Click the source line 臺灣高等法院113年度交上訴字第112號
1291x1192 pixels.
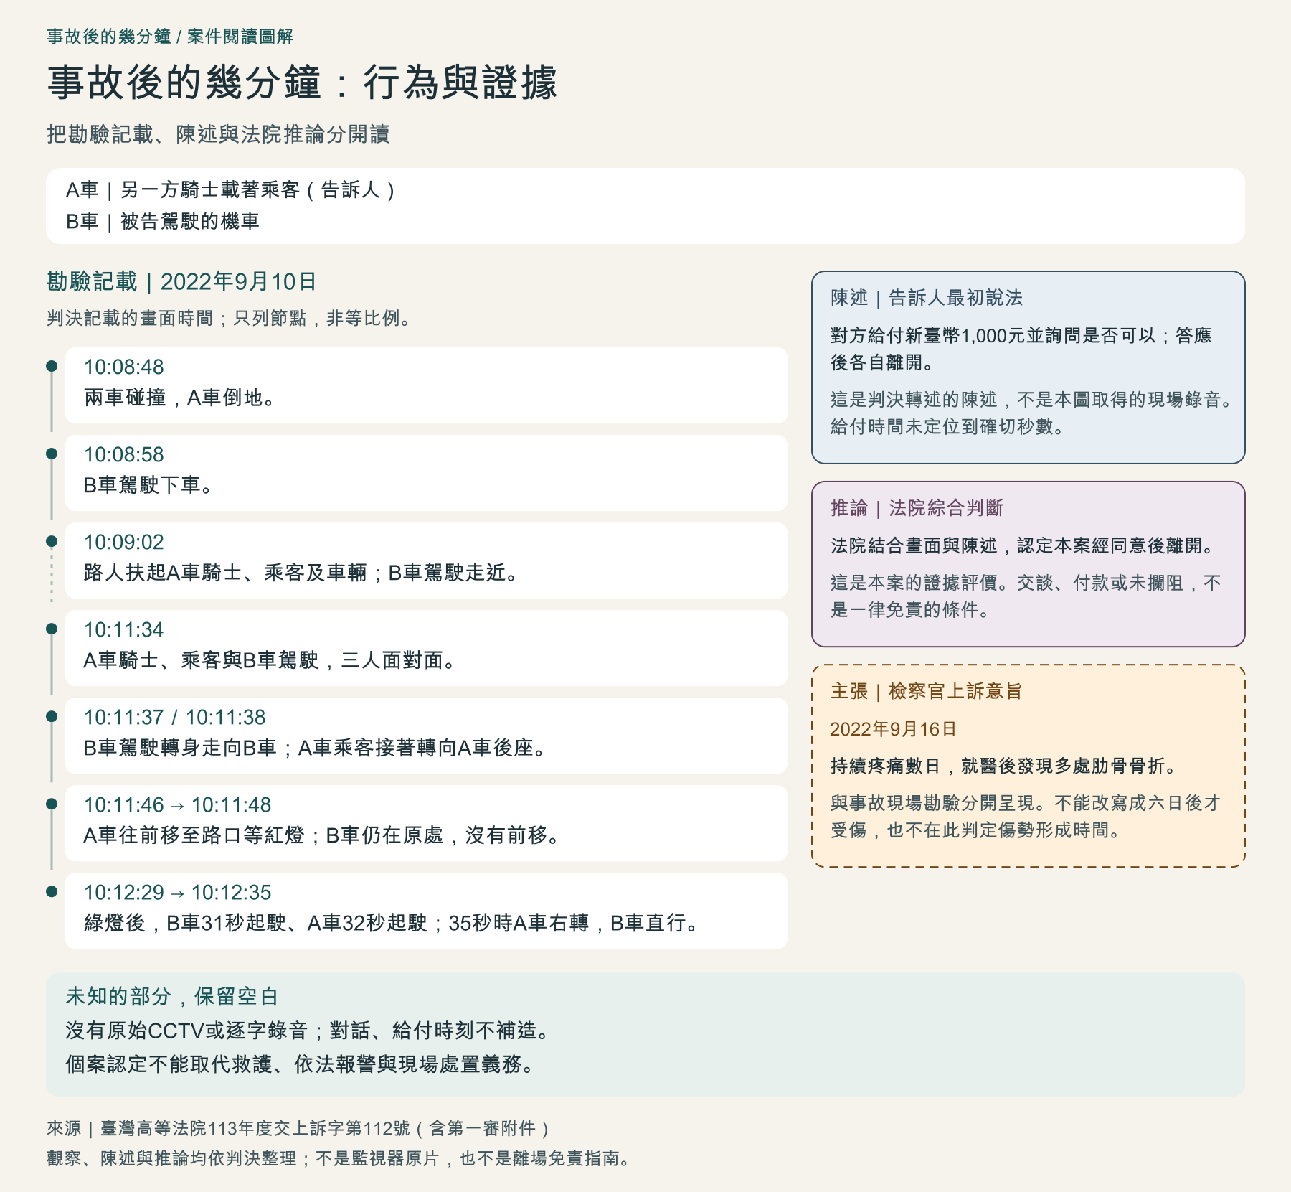[x=255, y=1128]
